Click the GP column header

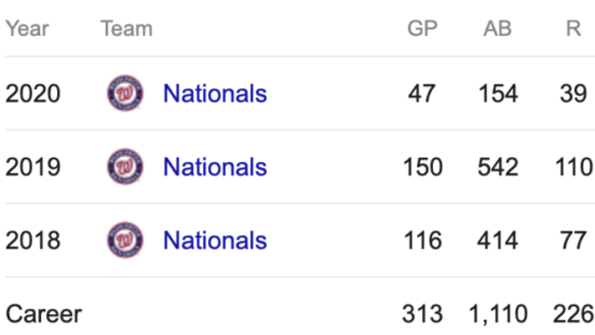pos(422,29)
